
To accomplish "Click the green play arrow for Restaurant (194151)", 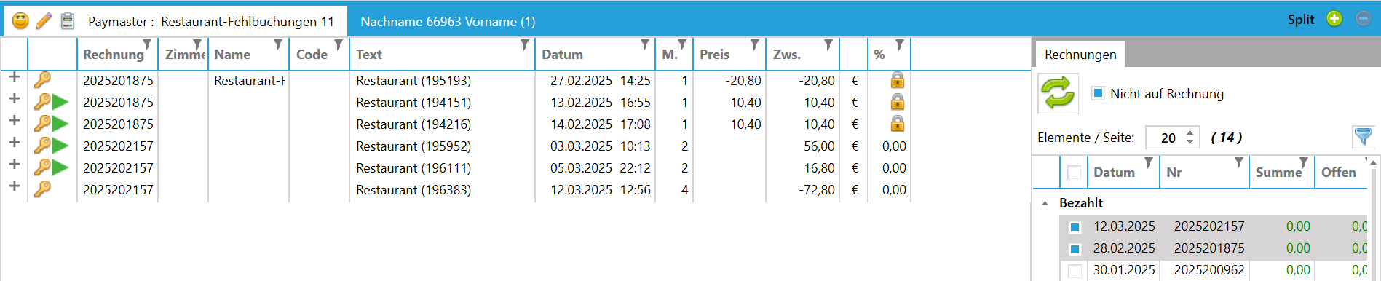I will pos(60,103).
